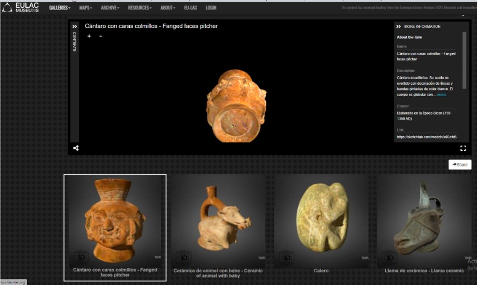
Task: Expand description with the MORE link
Action: pos(442,95)
